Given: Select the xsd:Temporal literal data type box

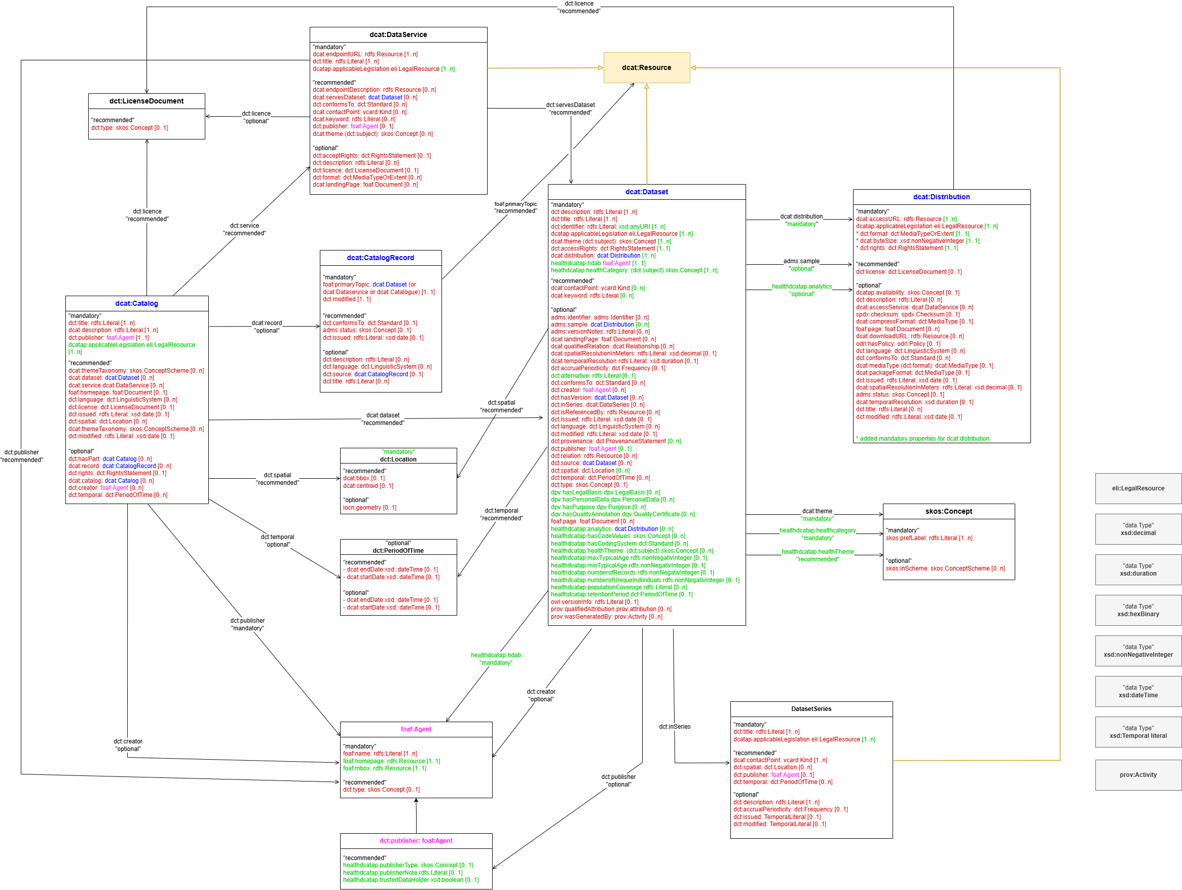Looking at the screenshot, I should (1138, 732).
